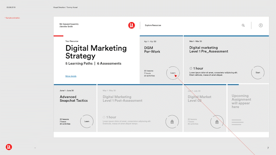Open the Explore Resources menu
This screenshot has height=155, width=276.
pyautogui.click(x=153, y=25)
